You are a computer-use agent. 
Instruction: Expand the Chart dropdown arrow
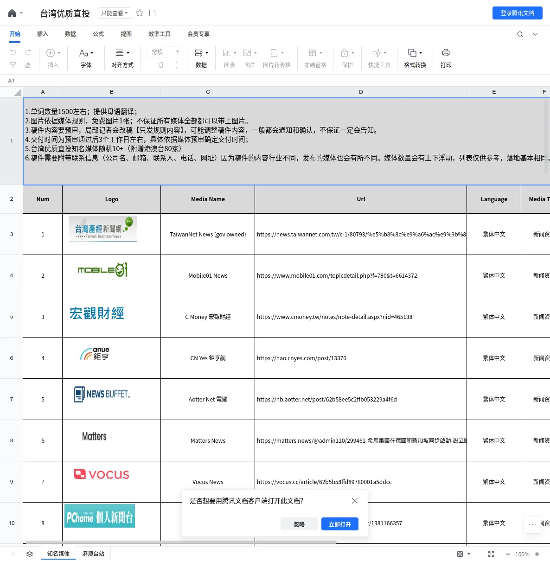pyautogui.click(x=235, y=53)
